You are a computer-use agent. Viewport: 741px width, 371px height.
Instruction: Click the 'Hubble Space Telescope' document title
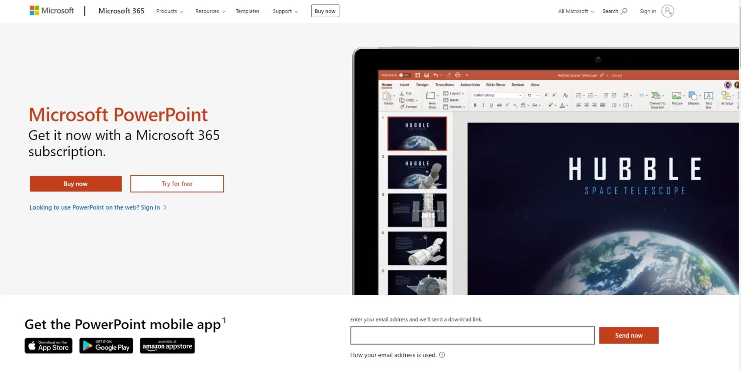pos(577,75)
